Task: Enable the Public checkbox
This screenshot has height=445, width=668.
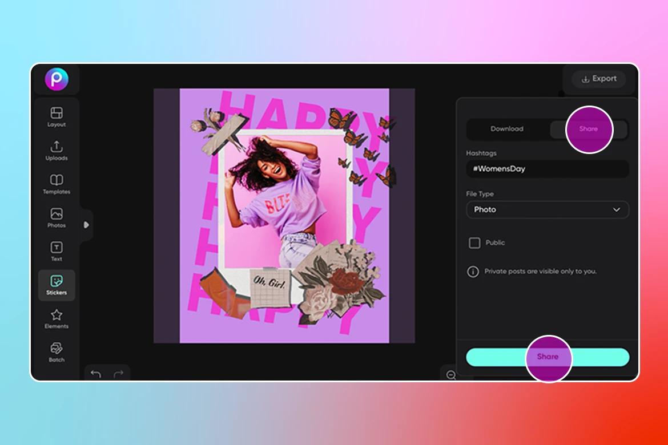Action: tap(474, 242)
